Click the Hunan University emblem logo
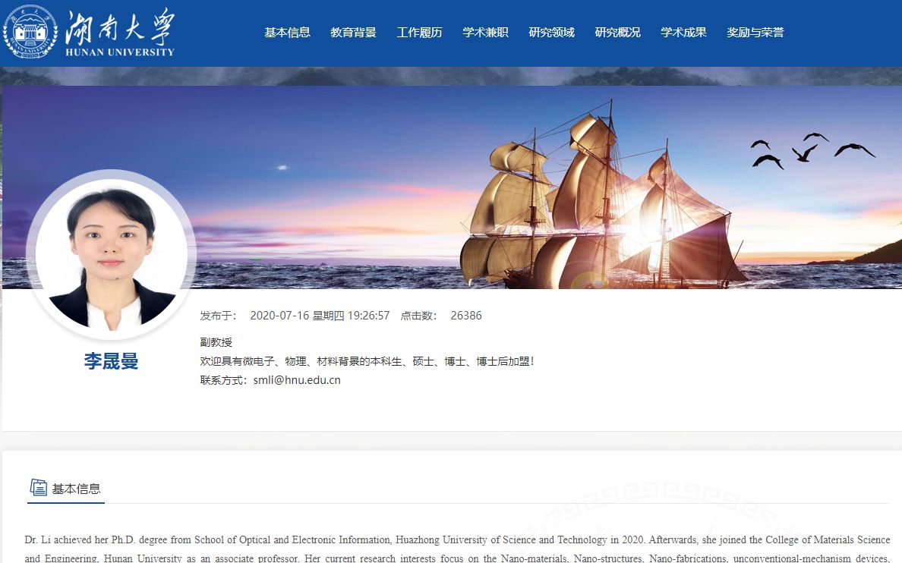This screenshot has width=902, height=563. (30, 32)
